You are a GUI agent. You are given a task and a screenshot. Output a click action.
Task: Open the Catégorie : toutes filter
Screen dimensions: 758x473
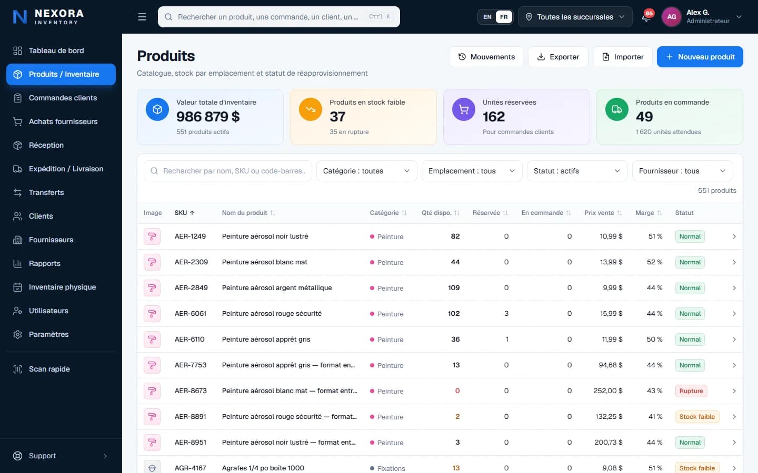tap(366, 171)
